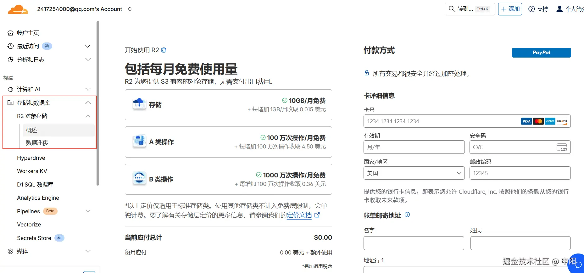Click the 分析和日志 pie icon

11,59
